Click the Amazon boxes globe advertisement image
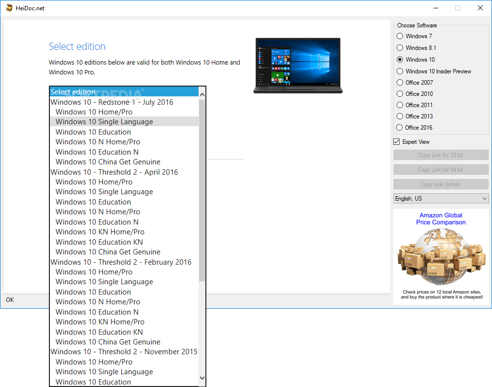Image resolution: width=492 pixels, height=387 pixels. [441, 256]
